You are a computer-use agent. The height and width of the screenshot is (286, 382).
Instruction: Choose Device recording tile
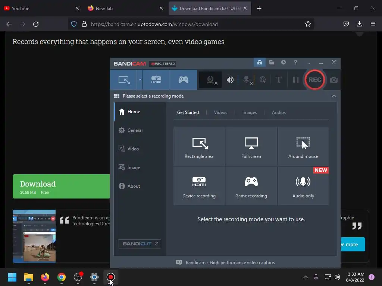(199, 186)
